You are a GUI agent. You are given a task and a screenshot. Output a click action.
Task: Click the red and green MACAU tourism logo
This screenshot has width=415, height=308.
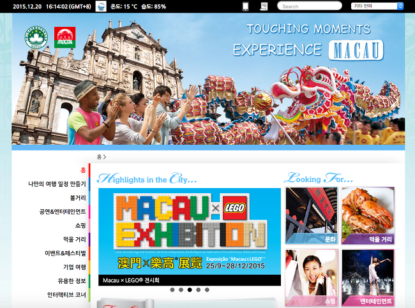click(x=65, y=37)
